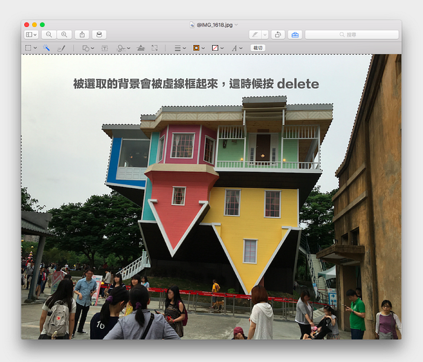This screenshot has height=362, width=423.
Task: Click the green full-screen button
Action: [42, 25]
